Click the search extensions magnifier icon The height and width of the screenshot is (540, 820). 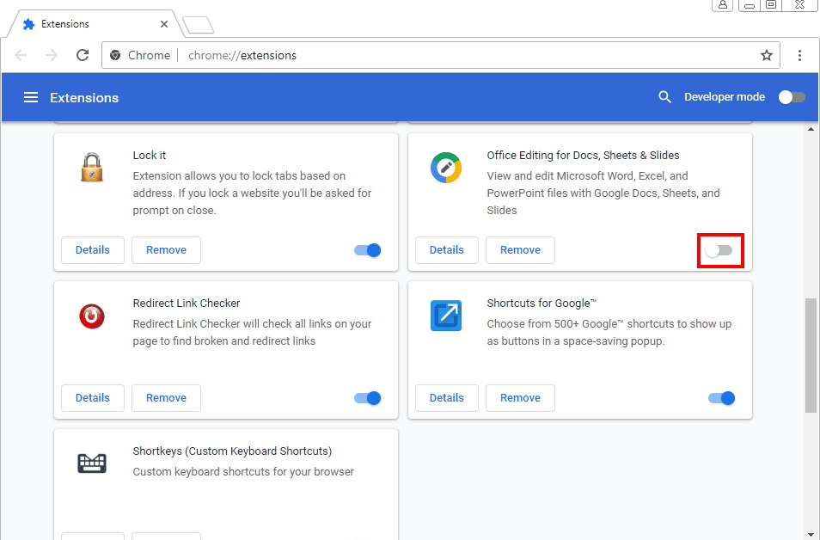(664, 97)
